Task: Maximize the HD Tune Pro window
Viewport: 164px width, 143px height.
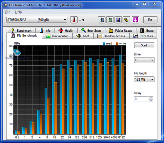Action: point(144,4)
